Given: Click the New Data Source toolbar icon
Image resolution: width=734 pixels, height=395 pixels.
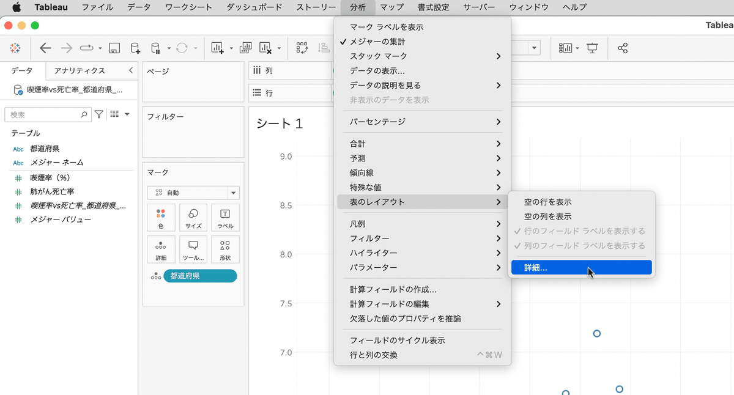Looking at the screenshot, I should (x=135, y=48).
